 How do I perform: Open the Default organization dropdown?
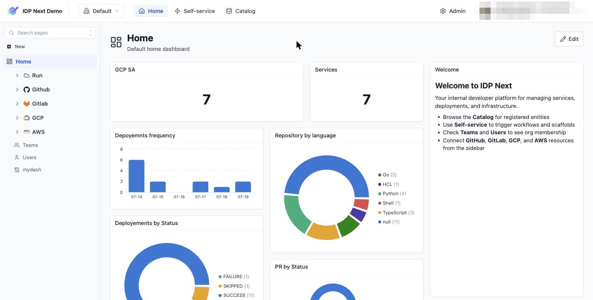coord(101,11)
